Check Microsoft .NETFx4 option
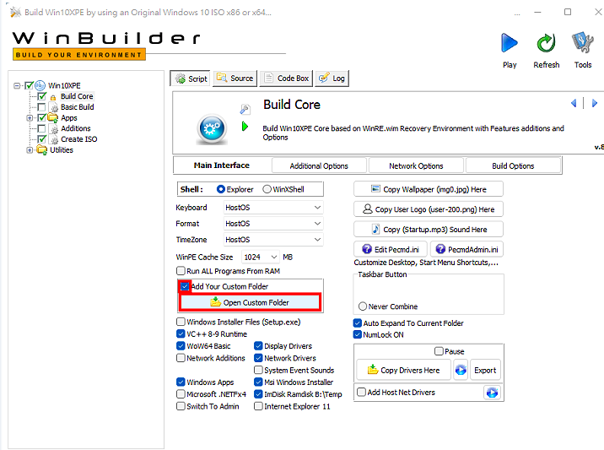604x450 pixels. (181, 394)
